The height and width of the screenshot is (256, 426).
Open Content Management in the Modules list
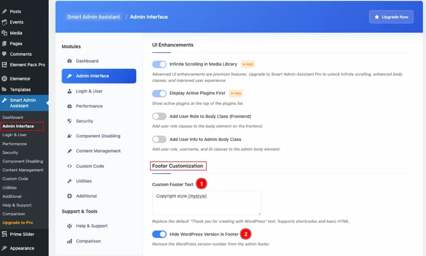click(99, 151)
